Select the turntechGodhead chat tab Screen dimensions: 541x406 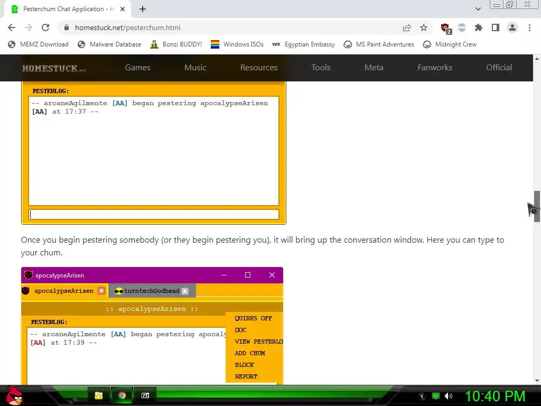[x=152, y=291]
